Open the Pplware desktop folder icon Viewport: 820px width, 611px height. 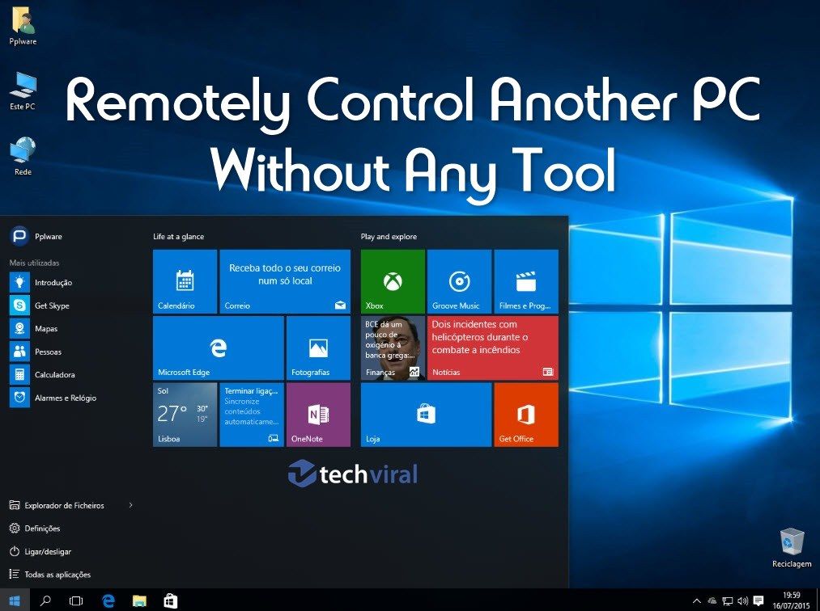coord(23,26)
